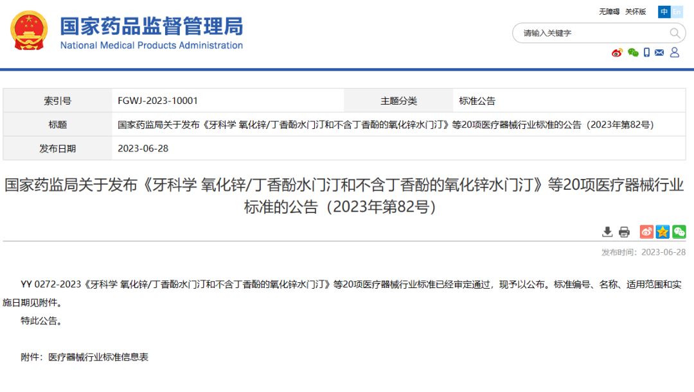Open the 关怀版 care mode link

[636, 12]
